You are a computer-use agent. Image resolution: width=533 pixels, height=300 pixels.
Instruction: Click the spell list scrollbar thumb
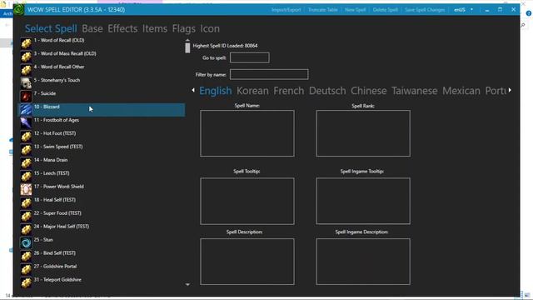click(x=187, y=47)
